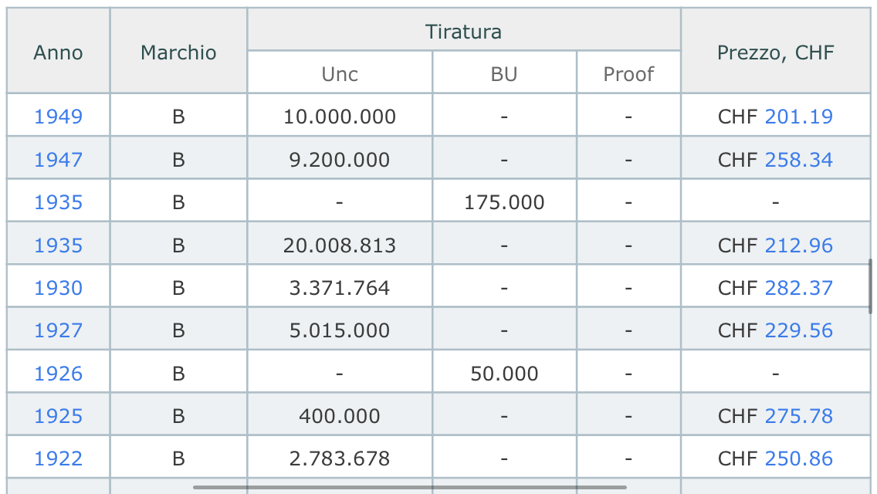Click the price link 201.19
The height and width of the screenshot is (494, 877).
(798, 117)
